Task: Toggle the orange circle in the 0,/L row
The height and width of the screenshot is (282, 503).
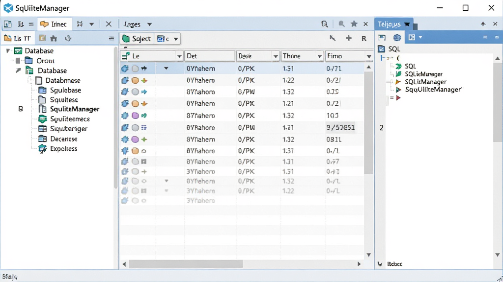Action: tap(136, 151)
